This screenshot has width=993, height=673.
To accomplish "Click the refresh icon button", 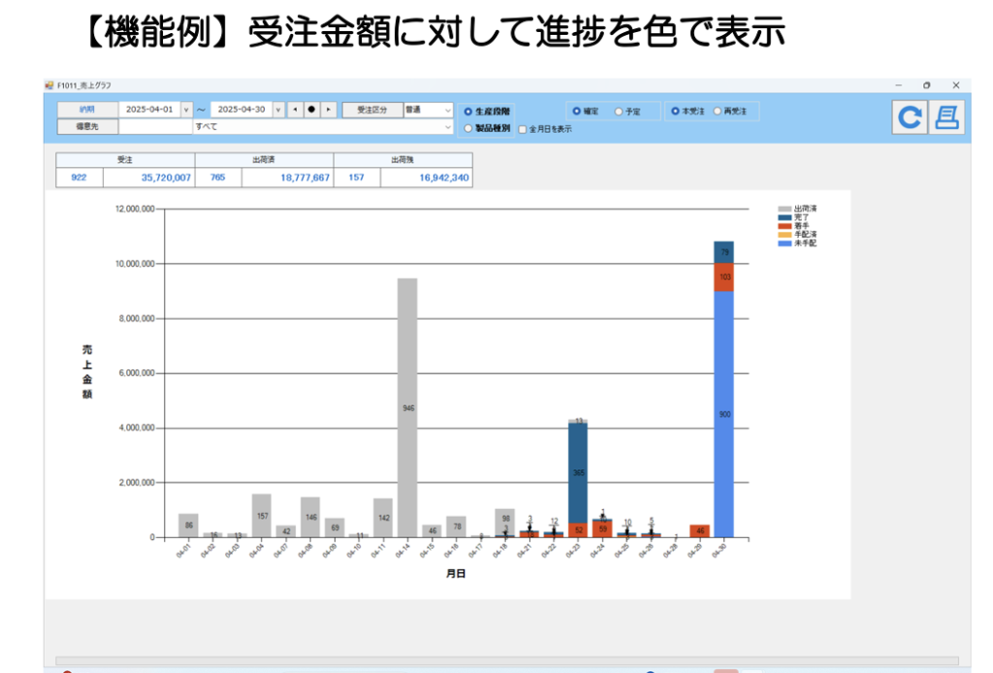I will coord(909,117).
